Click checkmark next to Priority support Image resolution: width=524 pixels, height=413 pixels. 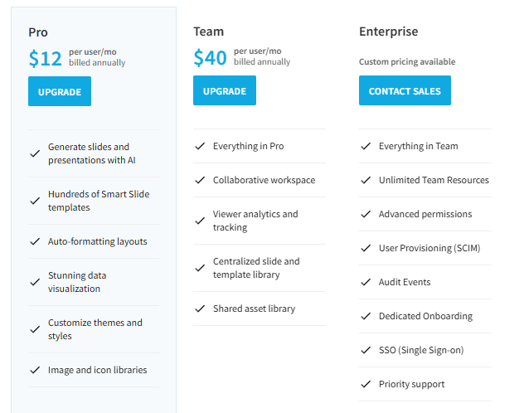pos(366,384)
